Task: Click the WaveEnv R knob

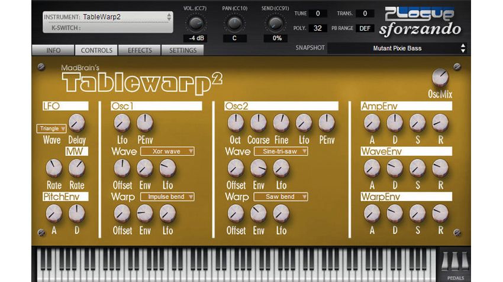Action: (x=440, y=168)
